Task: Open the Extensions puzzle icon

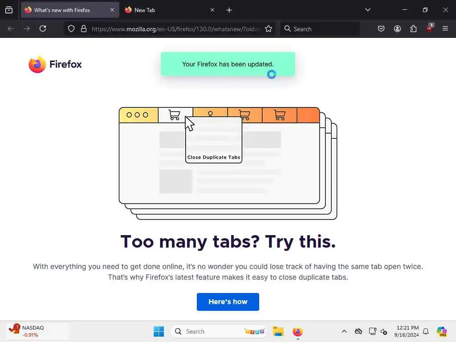Action: pos(413,28)
